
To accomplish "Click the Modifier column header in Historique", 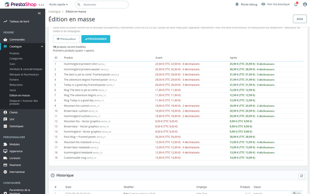I will (x=129, y=187).
